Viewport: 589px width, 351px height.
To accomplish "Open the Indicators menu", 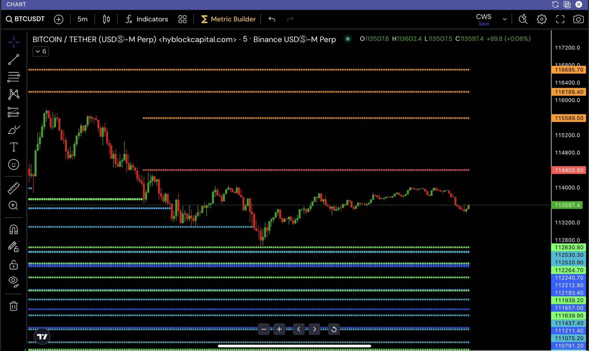I will 146,19.
